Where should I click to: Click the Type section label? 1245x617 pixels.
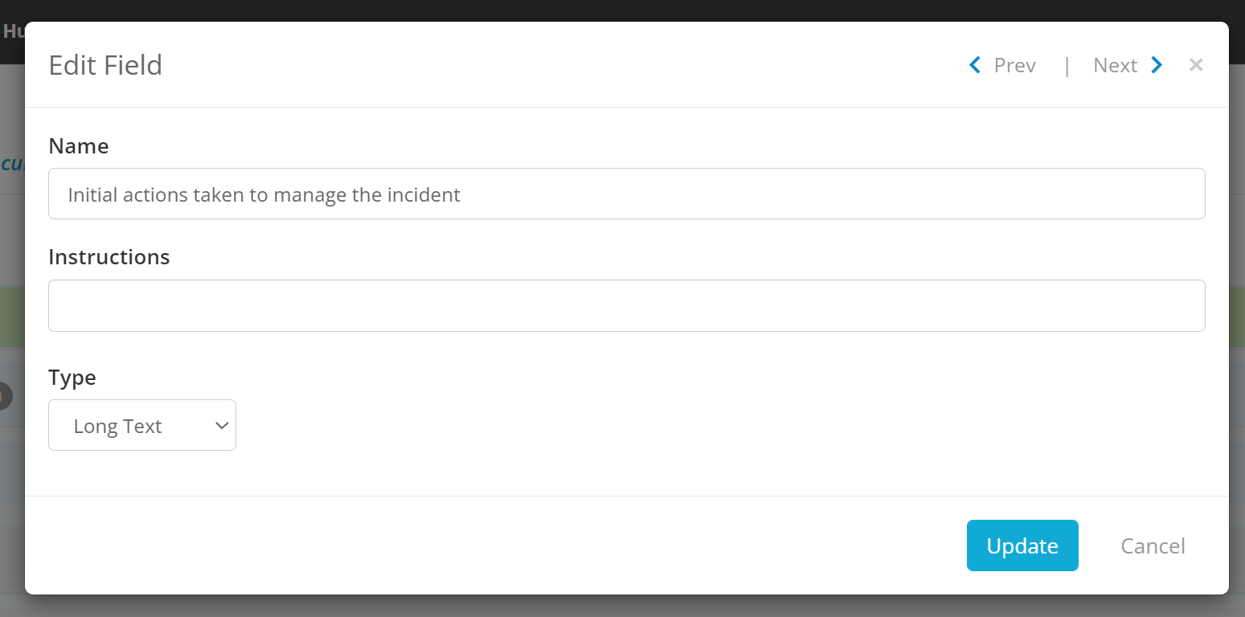(72, 377)
